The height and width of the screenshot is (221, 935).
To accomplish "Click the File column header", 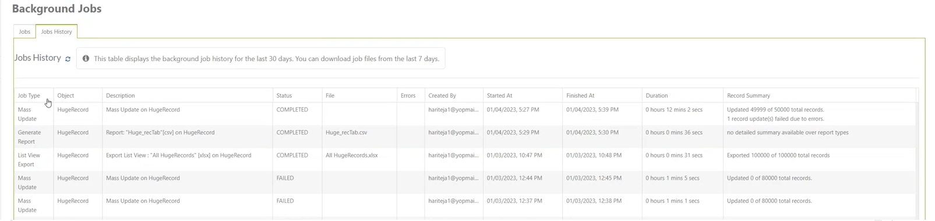I will [x=330, y=95].
